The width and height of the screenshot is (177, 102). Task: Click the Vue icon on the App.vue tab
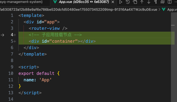55,2
